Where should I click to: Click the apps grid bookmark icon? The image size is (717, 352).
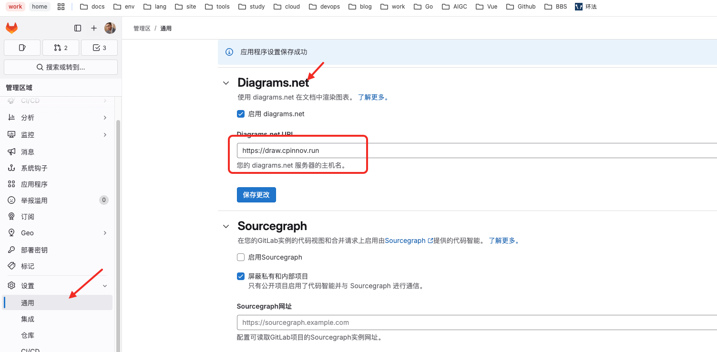click(61, 7)
